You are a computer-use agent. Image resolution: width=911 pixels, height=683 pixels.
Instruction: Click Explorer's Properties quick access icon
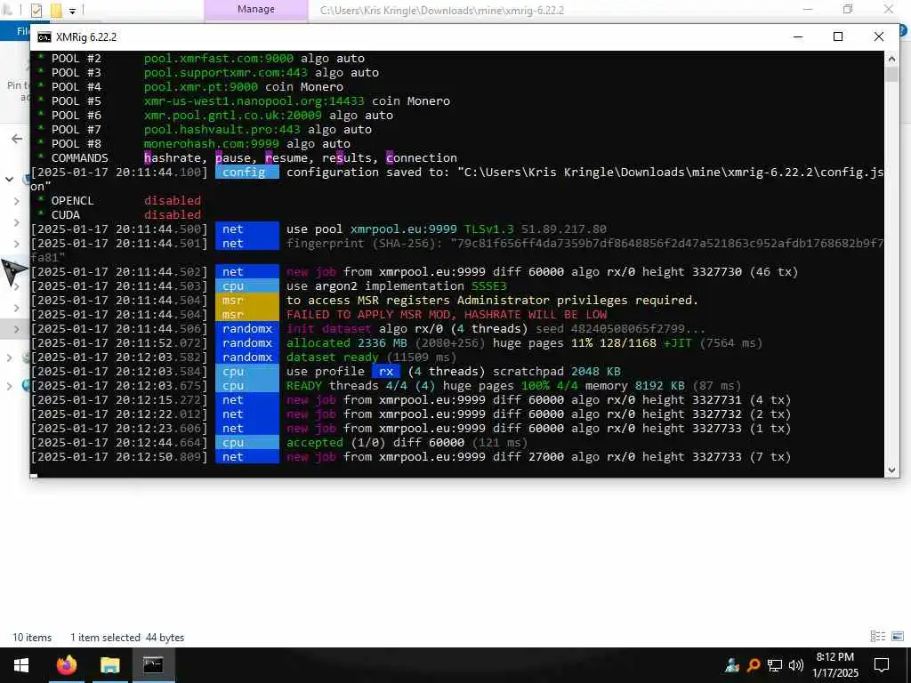(36, 10)
